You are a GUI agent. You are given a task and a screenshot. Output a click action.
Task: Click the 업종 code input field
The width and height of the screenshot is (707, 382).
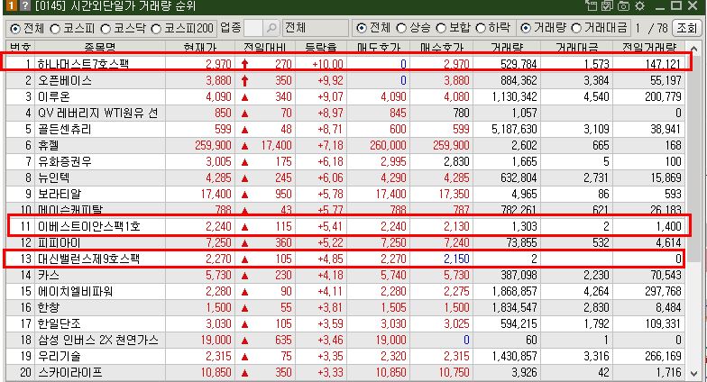click(252, 28)
